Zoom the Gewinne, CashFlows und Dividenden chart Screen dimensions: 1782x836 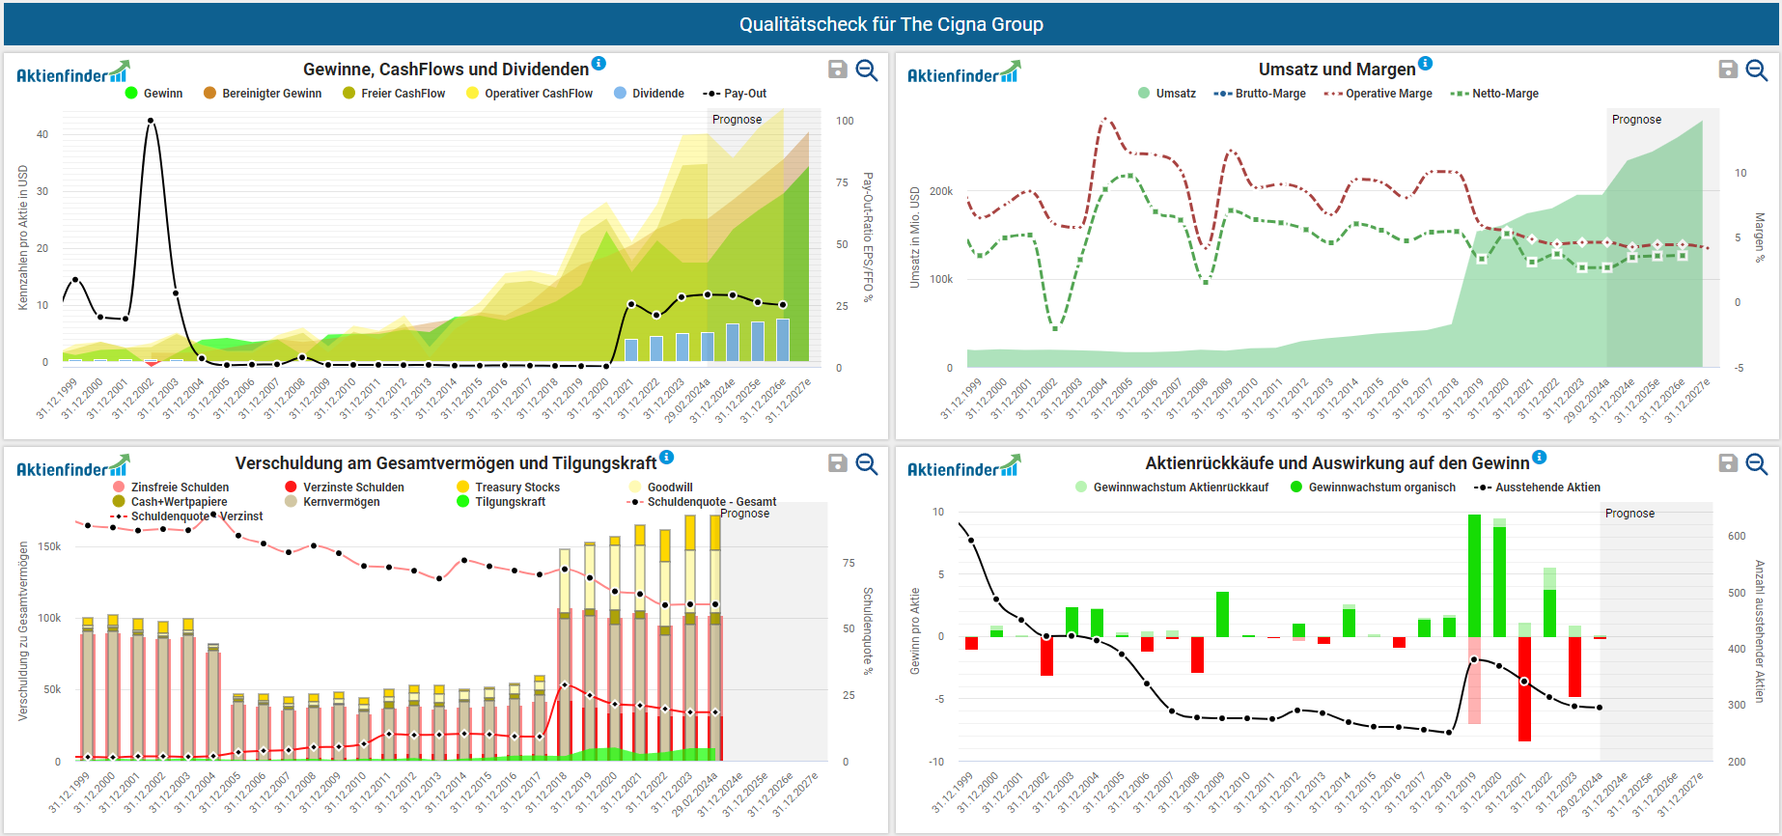click(867, 70)
